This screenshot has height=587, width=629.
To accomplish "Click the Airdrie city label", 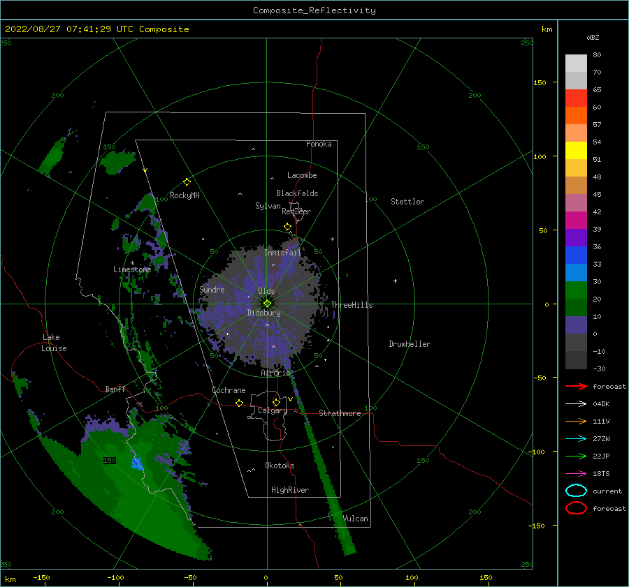I will [275, 373].
